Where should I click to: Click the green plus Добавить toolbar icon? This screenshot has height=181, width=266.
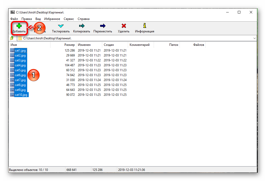tap(19, 26)
